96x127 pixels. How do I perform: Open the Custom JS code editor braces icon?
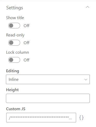81,117
